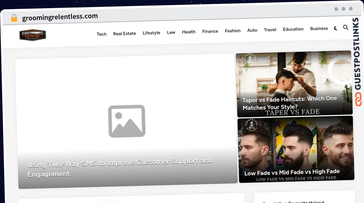Viewport: 364px width, 203px height.
Task: Open the Business menu item
Action: click(x=319, y=28)
